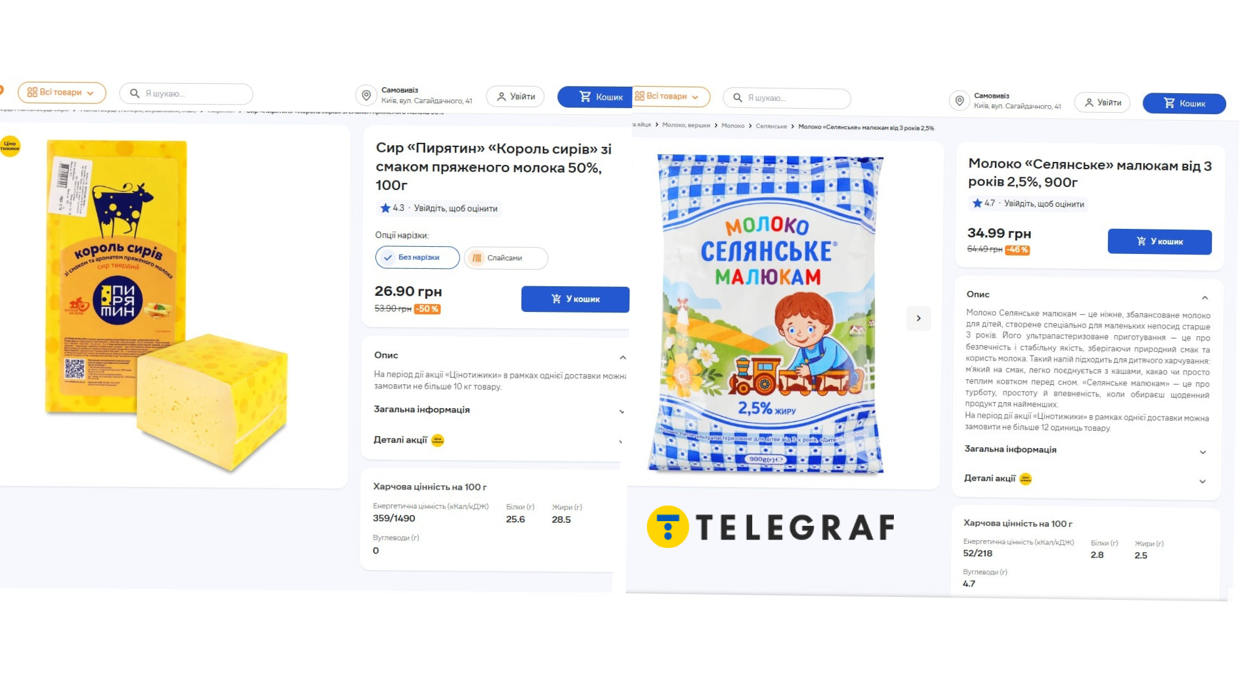
Task: Open the Всі товари menu on left page
Action: point(62,93)
